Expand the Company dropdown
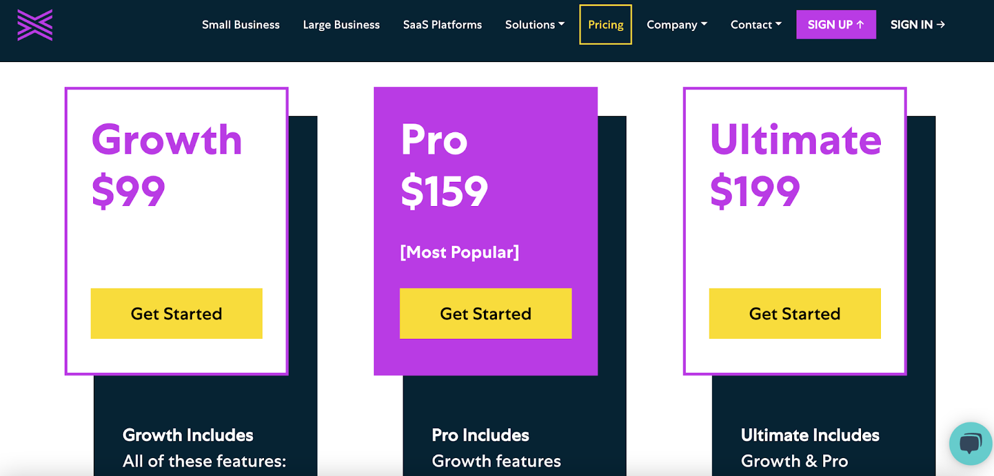The height and width of the screenshot is (476, 994). click(x=677, y=25)
